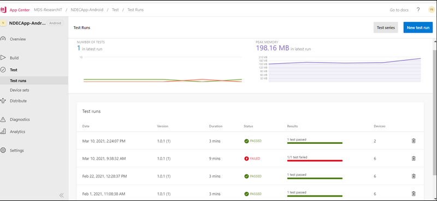Click the Duration column header
The width and height of the screenshot is (437, 201).
216,126
